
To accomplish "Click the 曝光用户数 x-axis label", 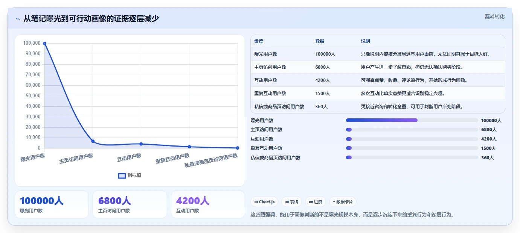I will point(33,157).
